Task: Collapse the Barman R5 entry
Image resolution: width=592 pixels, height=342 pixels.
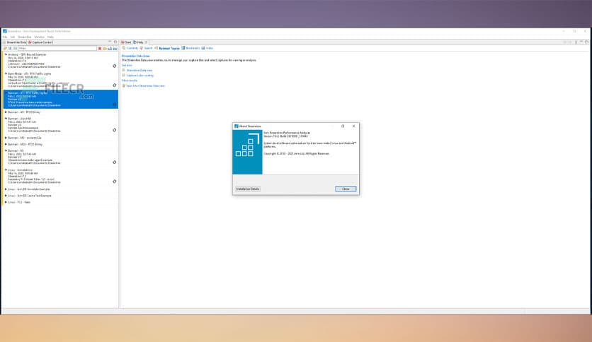Action: (6, 151)
